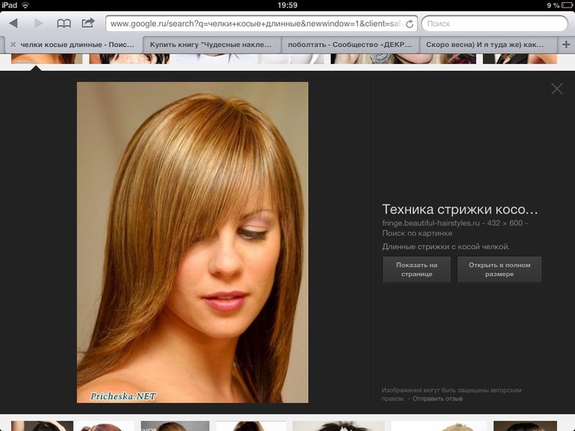575x431 pixels.
Task: Tap the 'Поиск' search field
Action: [x=493, y=24]
